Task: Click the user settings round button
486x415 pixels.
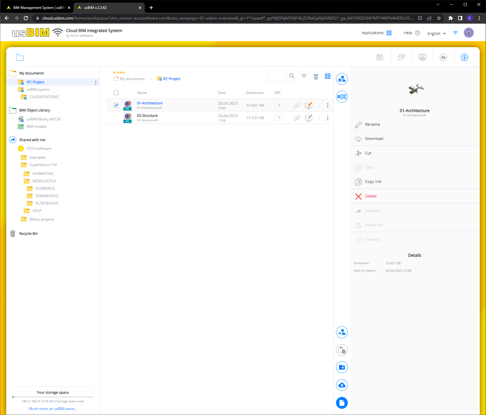Action: pos(342,79)
